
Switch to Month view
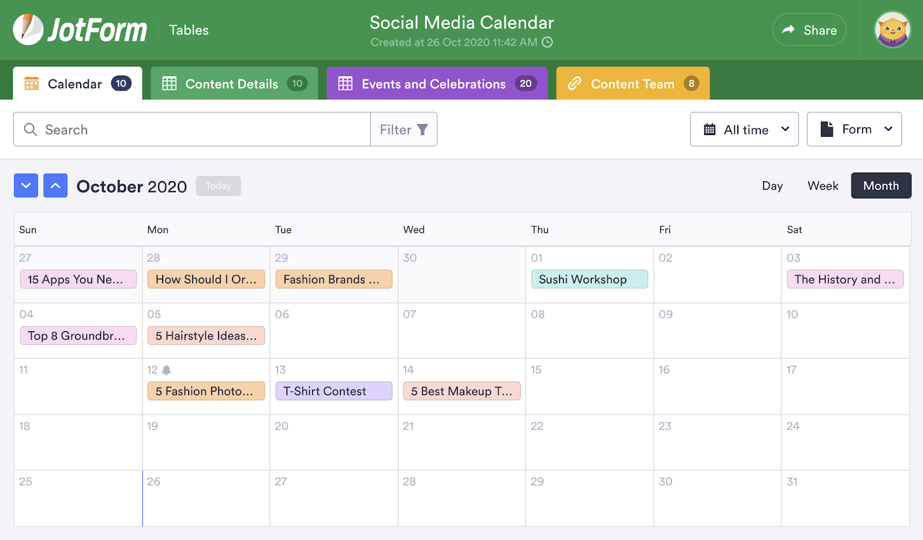[x=881, y=185]
